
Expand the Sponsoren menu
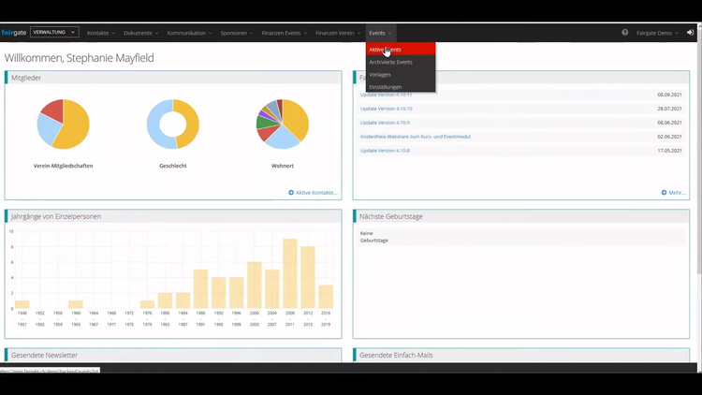click(237, 33)
